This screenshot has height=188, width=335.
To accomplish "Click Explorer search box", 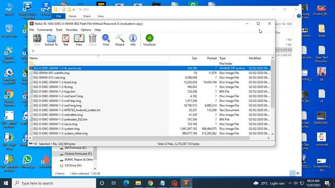I will (286, 24).
